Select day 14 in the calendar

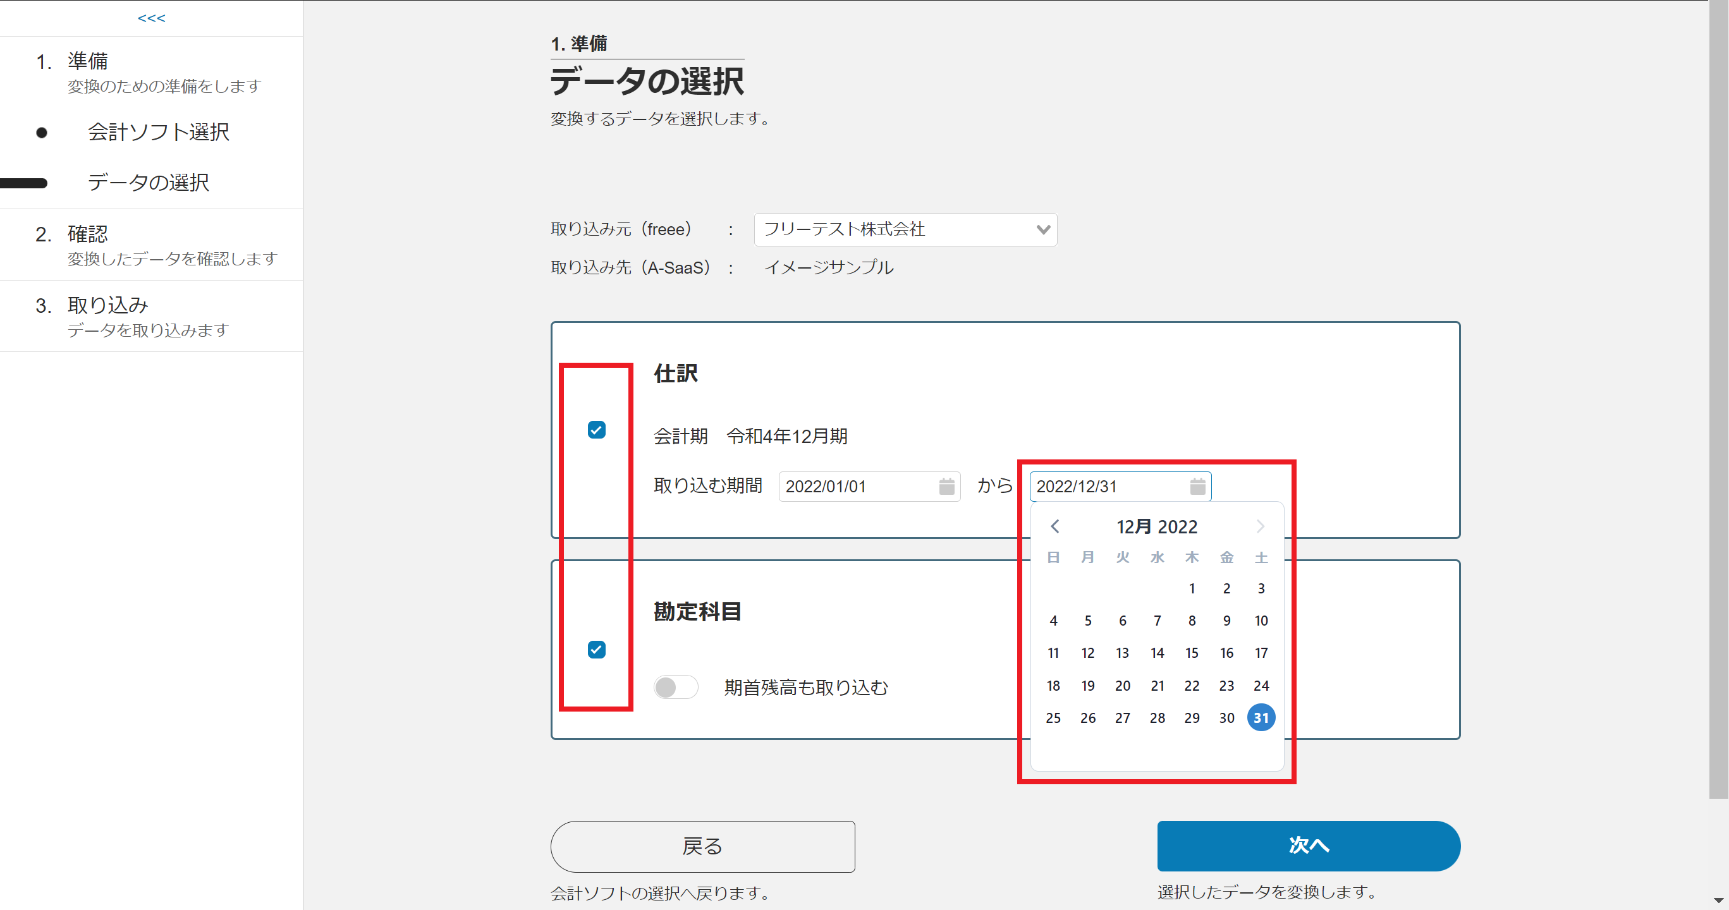pyautogui.click(x=1157, y=653)
